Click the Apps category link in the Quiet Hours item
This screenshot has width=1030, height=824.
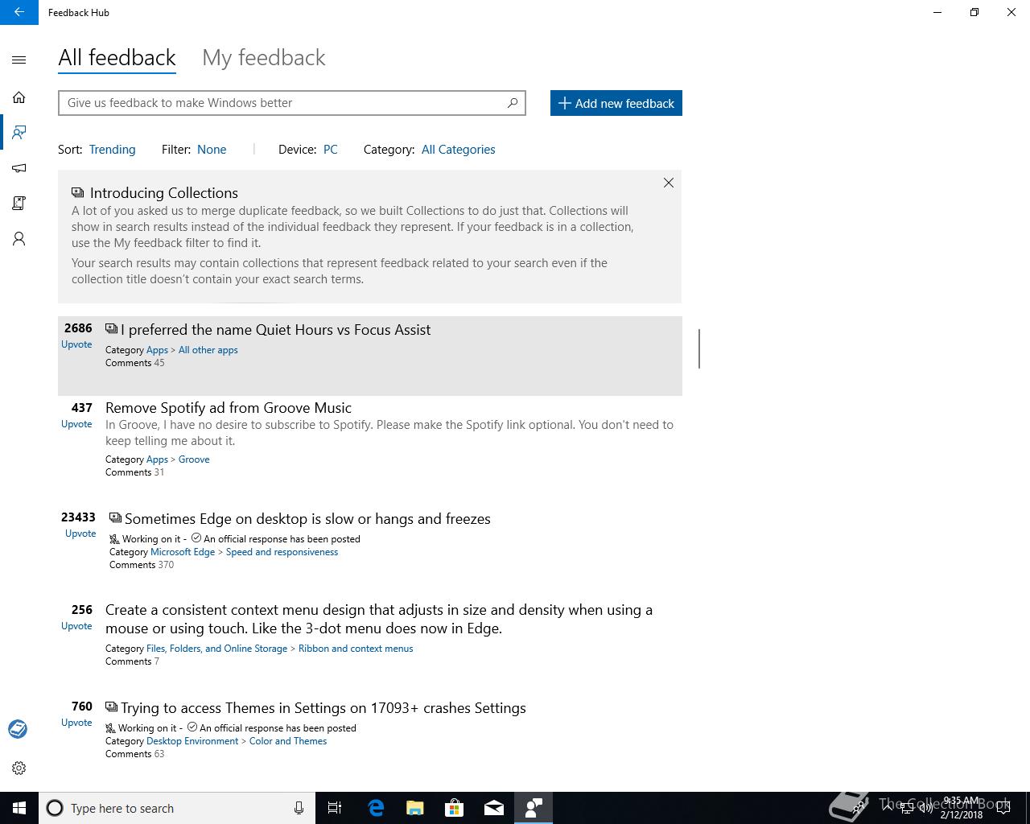(x=157, y=350)
